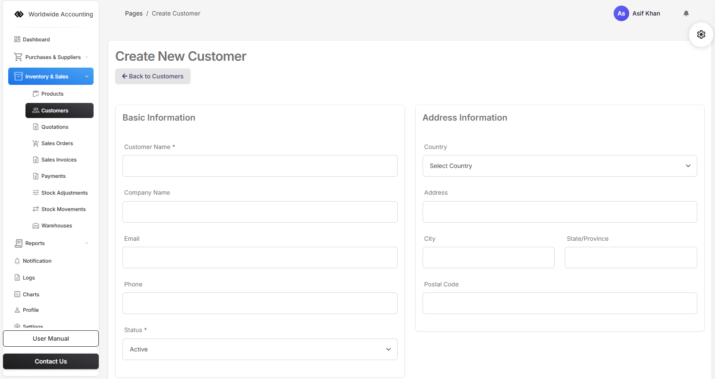
Task: Click the Products icon in the sidebar
Action: [36, 93]
